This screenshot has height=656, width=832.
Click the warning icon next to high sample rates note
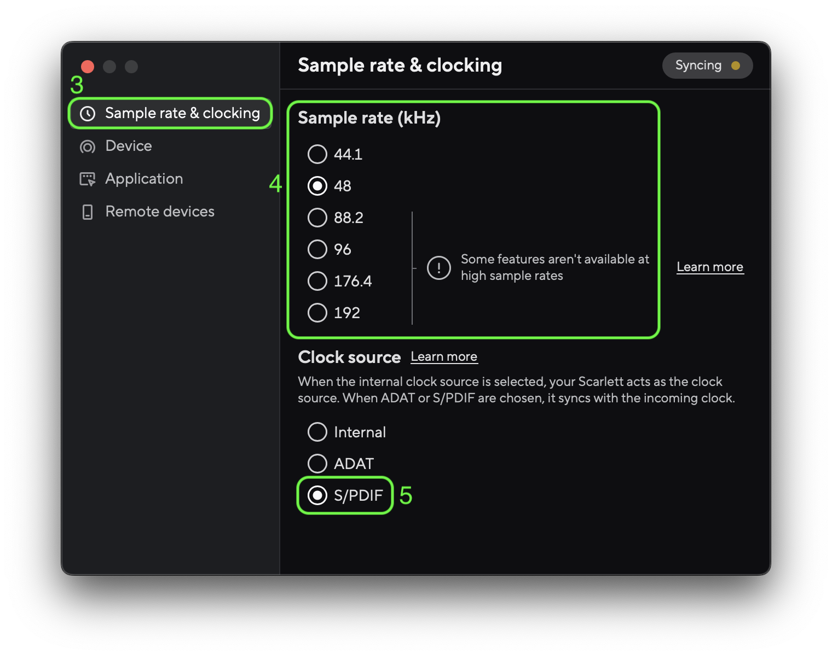tap(438, 268)
